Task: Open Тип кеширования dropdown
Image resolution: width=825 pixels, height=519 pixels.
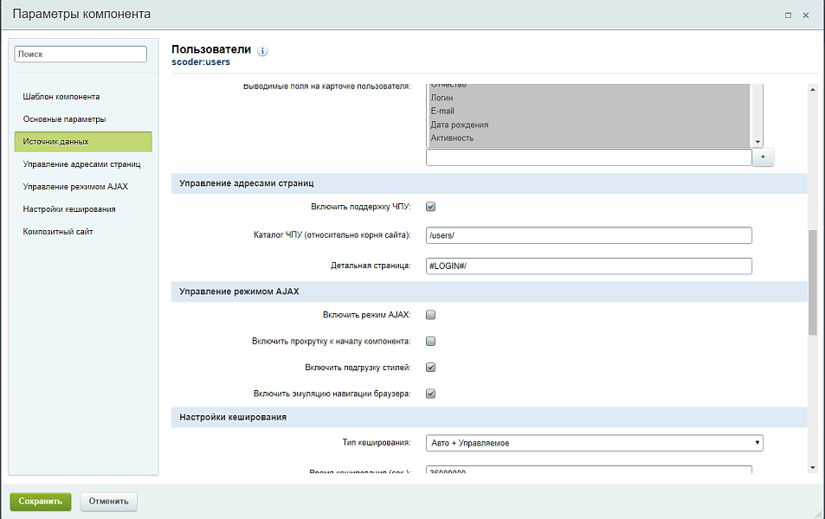Action: pyautogui.click(x=595, y=443)
